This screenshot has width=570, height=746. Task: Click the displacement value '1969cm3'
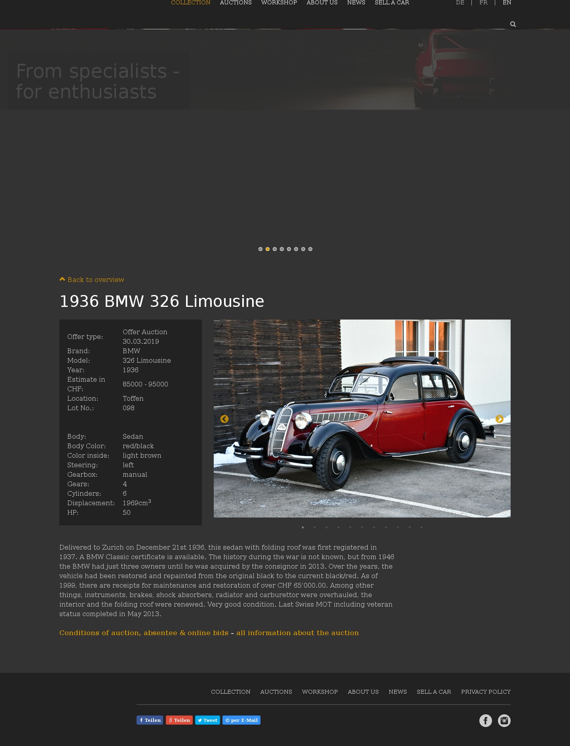(137, 502)
